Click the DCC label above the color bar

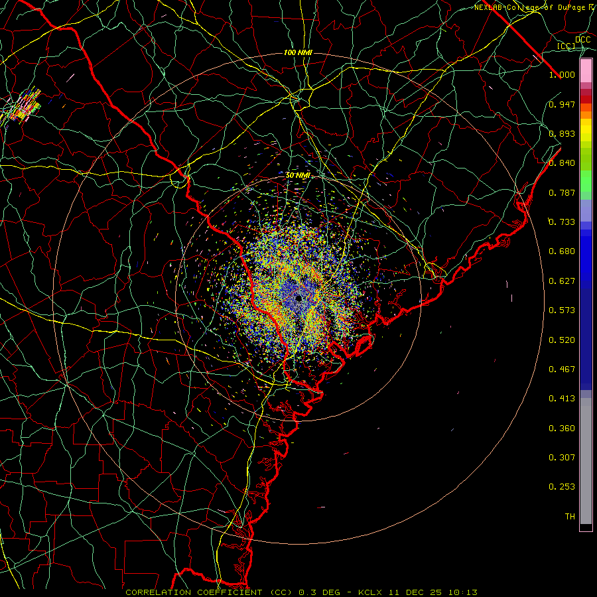(582, 40)
